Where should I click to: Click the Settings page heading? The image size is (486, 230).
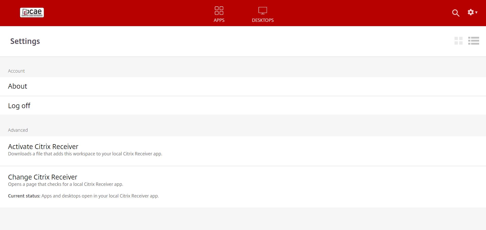[x=25, y=41]
